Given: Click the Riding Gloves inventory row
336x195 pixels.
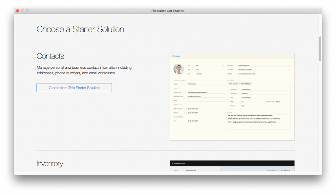Looking at the screenshot, I should point(191,170).
